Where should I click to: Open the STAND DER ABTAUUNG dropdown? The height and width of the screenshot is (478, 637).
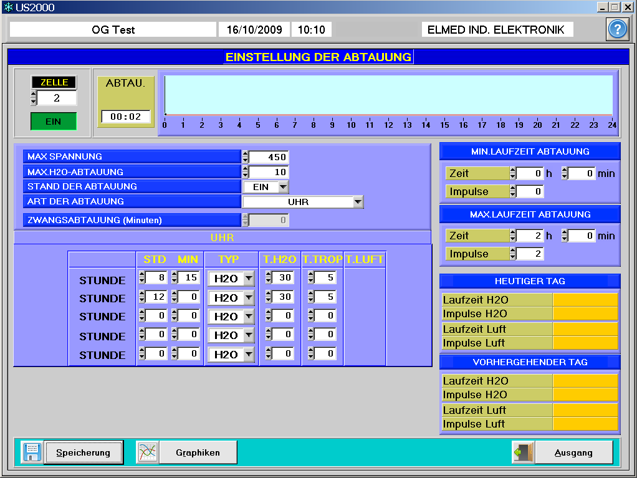(x=283, y=186)
